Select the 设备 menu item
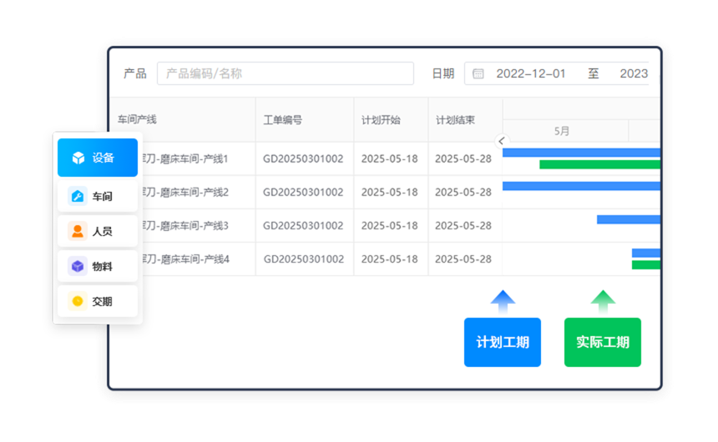 (x=98, y=158)
